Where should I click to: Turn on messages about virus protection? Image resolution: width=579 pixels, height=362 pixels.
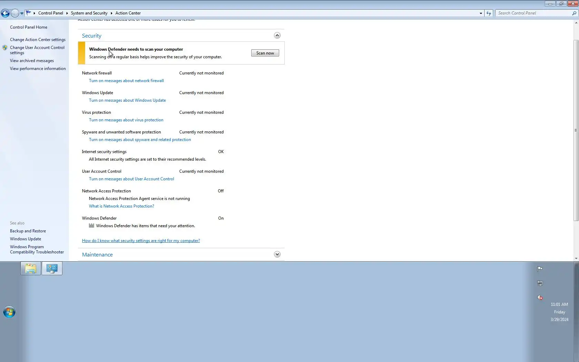tap(126, 120)
